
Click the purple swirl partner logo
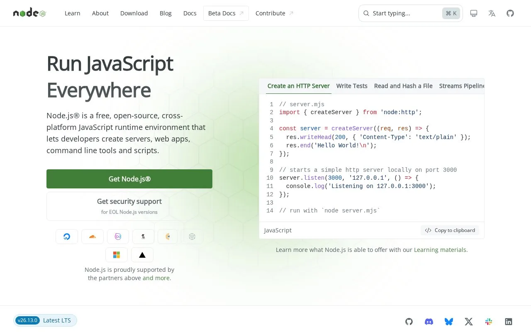118,237
